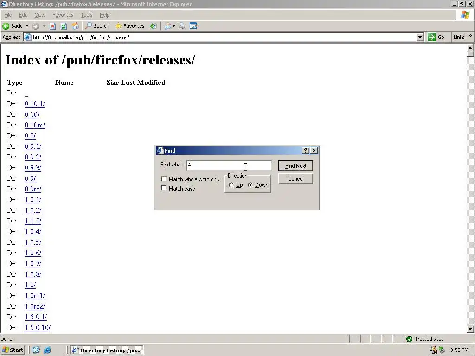475x356 pixels.
Task: Open the Back button history dropdown
Action: pos(27,26)
